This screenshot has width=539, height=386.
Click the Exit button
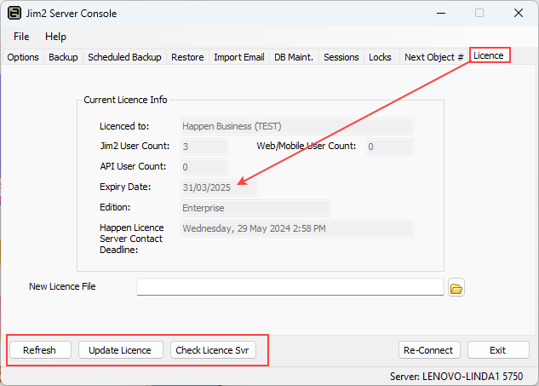[x=498, y=350]
